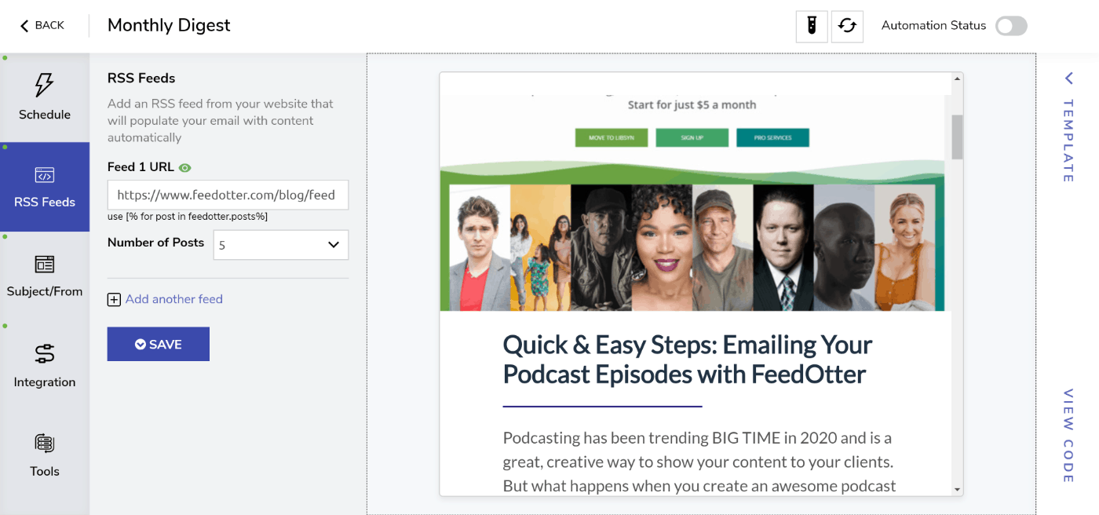Go back using the BACK arrow

pyautogui.click(x=42, y=25)
